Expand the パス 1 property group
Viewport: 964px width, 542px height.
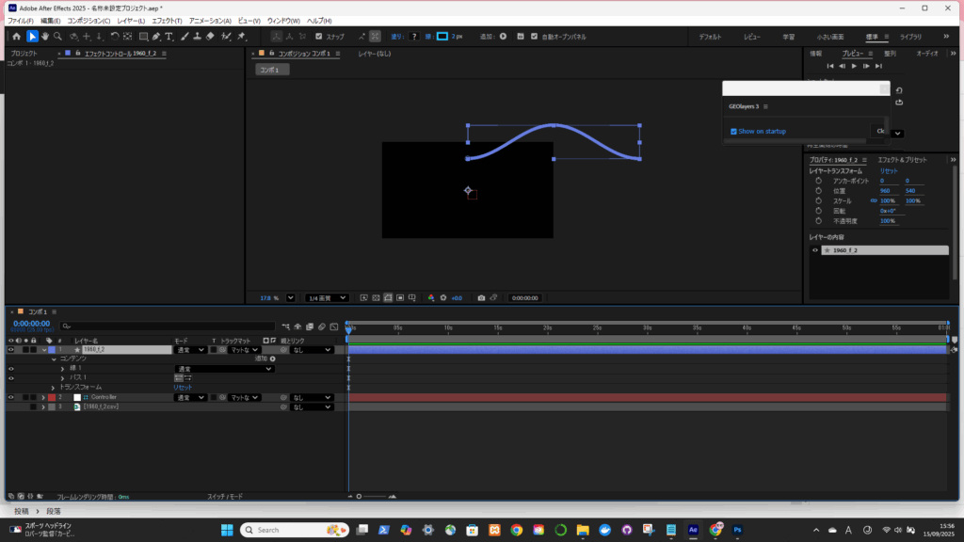point(63,377)
